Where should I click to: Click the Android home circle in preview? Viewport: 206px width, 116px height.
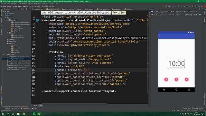pos(176,90)
